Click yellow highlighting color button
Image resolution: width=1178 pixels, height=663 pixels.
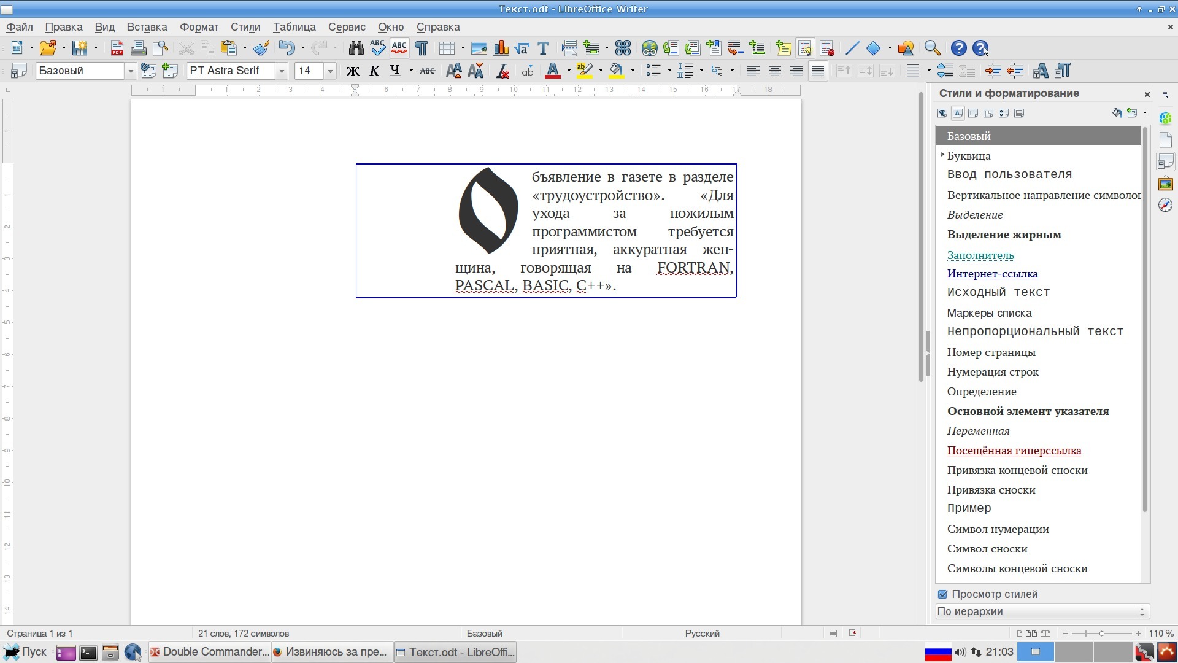pyautogui.click(x=585, y=71)
